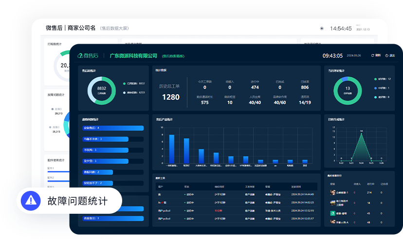Click the time 14:54:45 in the light window
Image resolution: width=403 pixels, height=239 pixels.
click(x=341, y=29)
